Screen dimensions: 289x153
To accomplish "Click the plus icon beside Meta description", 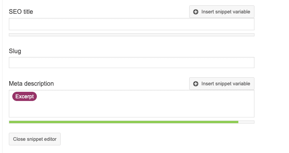I will point(196,84).
